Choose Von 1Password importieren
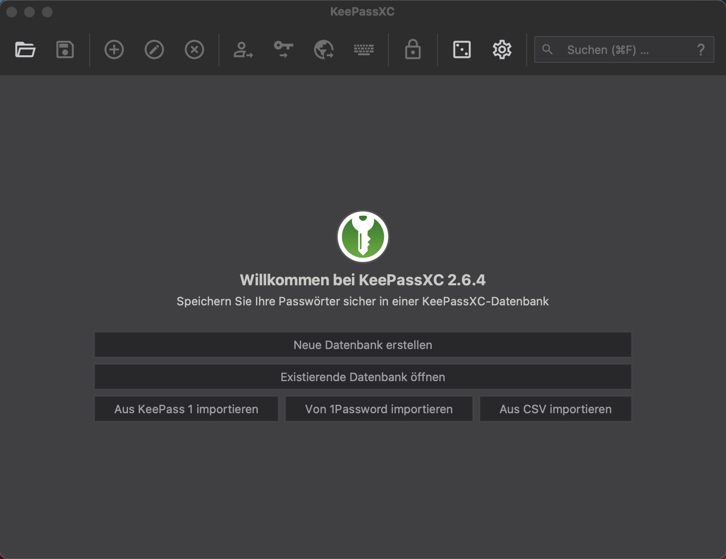Viewport: 726px width, 559px height. 379,409
